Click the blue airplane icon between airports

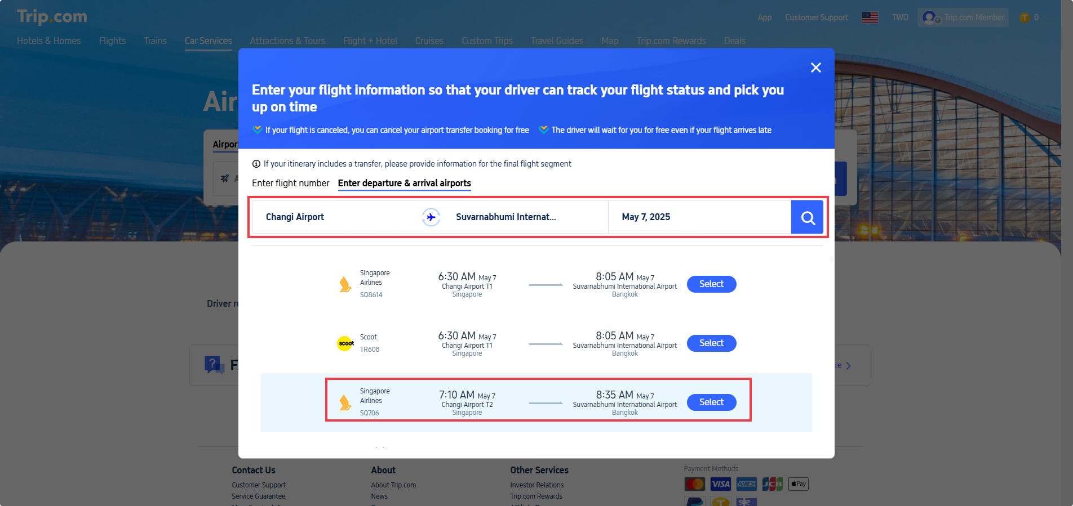point(431,216)
